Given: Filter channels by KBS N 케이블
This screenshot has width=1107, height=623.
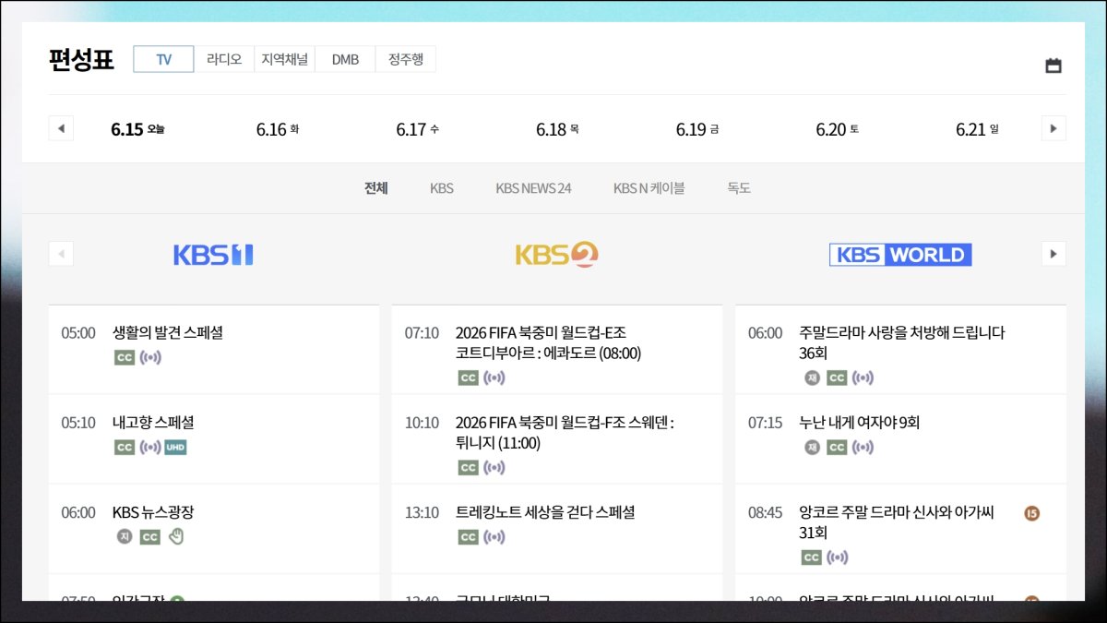Looking at the screenshot, I should click(649, 188).
